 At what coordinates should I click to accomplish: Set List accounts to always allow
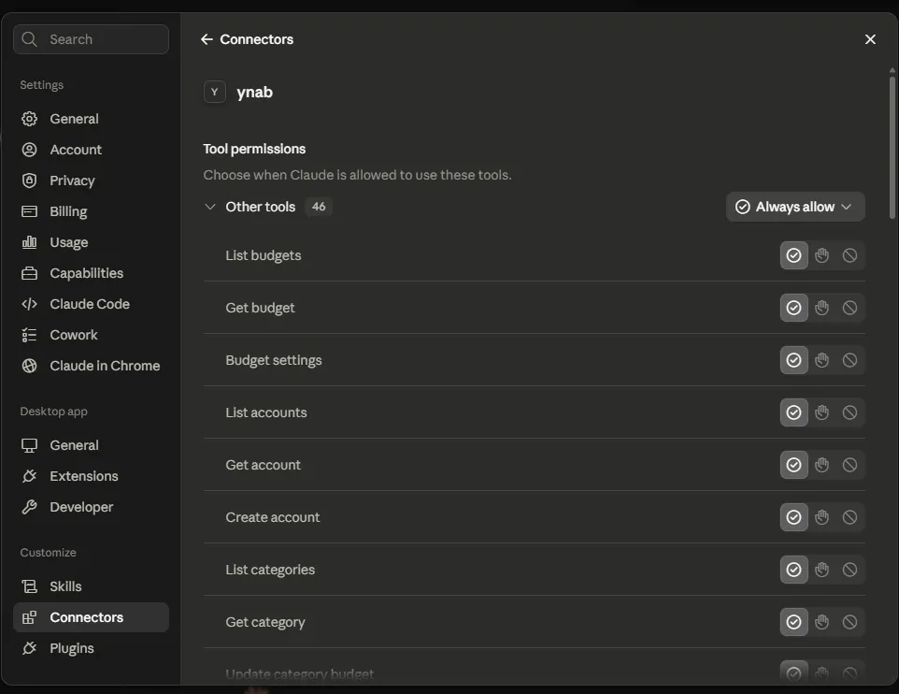coord(793,412)
